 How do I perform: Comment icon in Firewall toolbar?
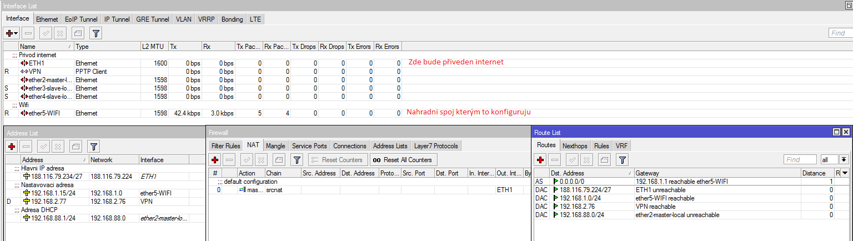tap(279, 160)
